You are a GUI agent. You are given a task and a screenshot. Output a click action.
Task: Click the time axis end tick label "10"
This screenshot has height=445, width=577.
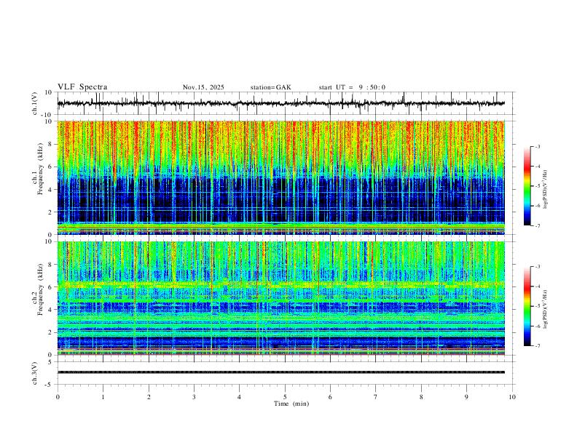point(512,397)
